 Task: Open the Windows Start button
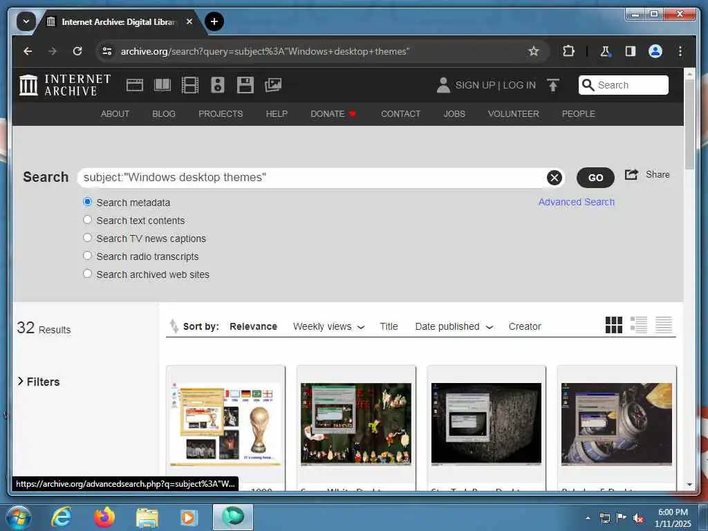coord(17,517)
